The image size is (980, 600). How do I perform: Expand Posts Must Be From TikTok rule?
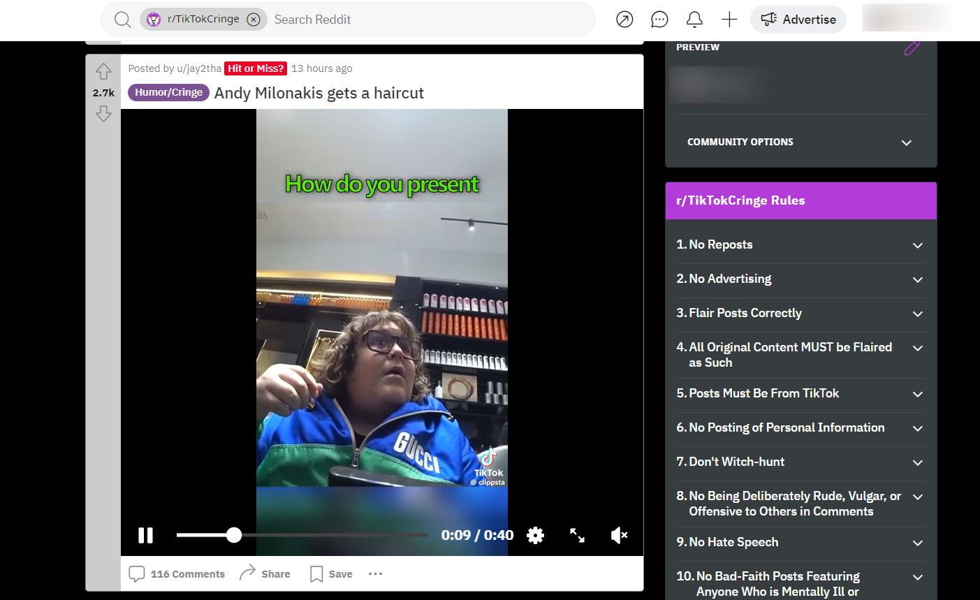(x=918, y=394)
